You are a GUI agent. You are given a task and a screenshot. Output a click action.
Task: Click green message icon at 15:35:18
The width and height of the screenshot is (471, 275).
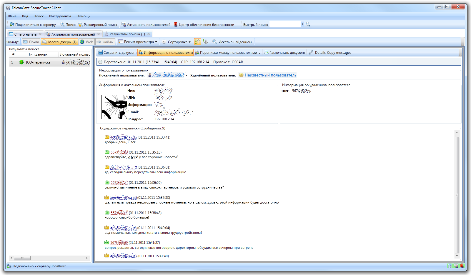[x=107, y=152]
